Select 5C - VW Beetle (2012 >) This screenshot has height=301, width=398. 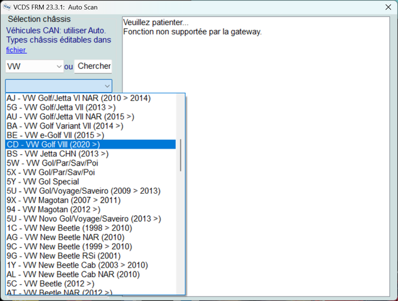90,283
